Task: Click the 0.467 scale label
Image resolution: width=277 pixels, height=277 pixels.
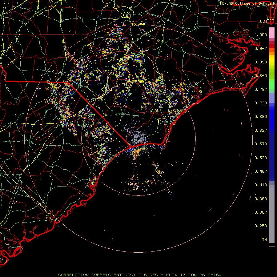Action: (x=261, y=171)
